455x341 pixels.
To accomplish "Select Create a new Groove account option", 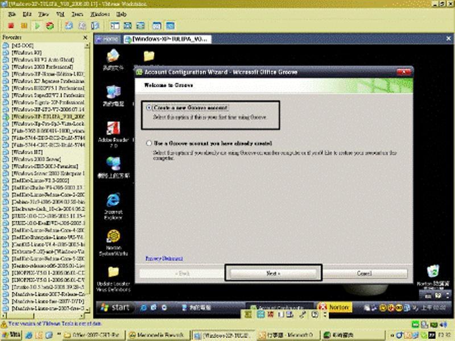I will click(149, 107).
